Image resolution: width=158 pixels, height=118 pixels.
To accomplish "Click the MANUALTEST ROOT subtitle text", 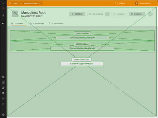I will [32, 16].
